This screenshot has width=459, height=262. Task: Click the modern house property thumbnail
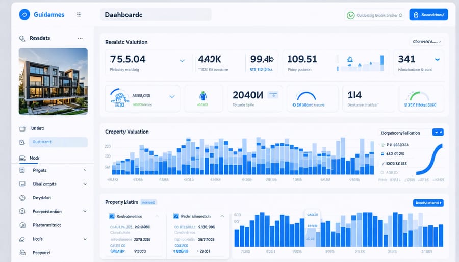[53, 82]
